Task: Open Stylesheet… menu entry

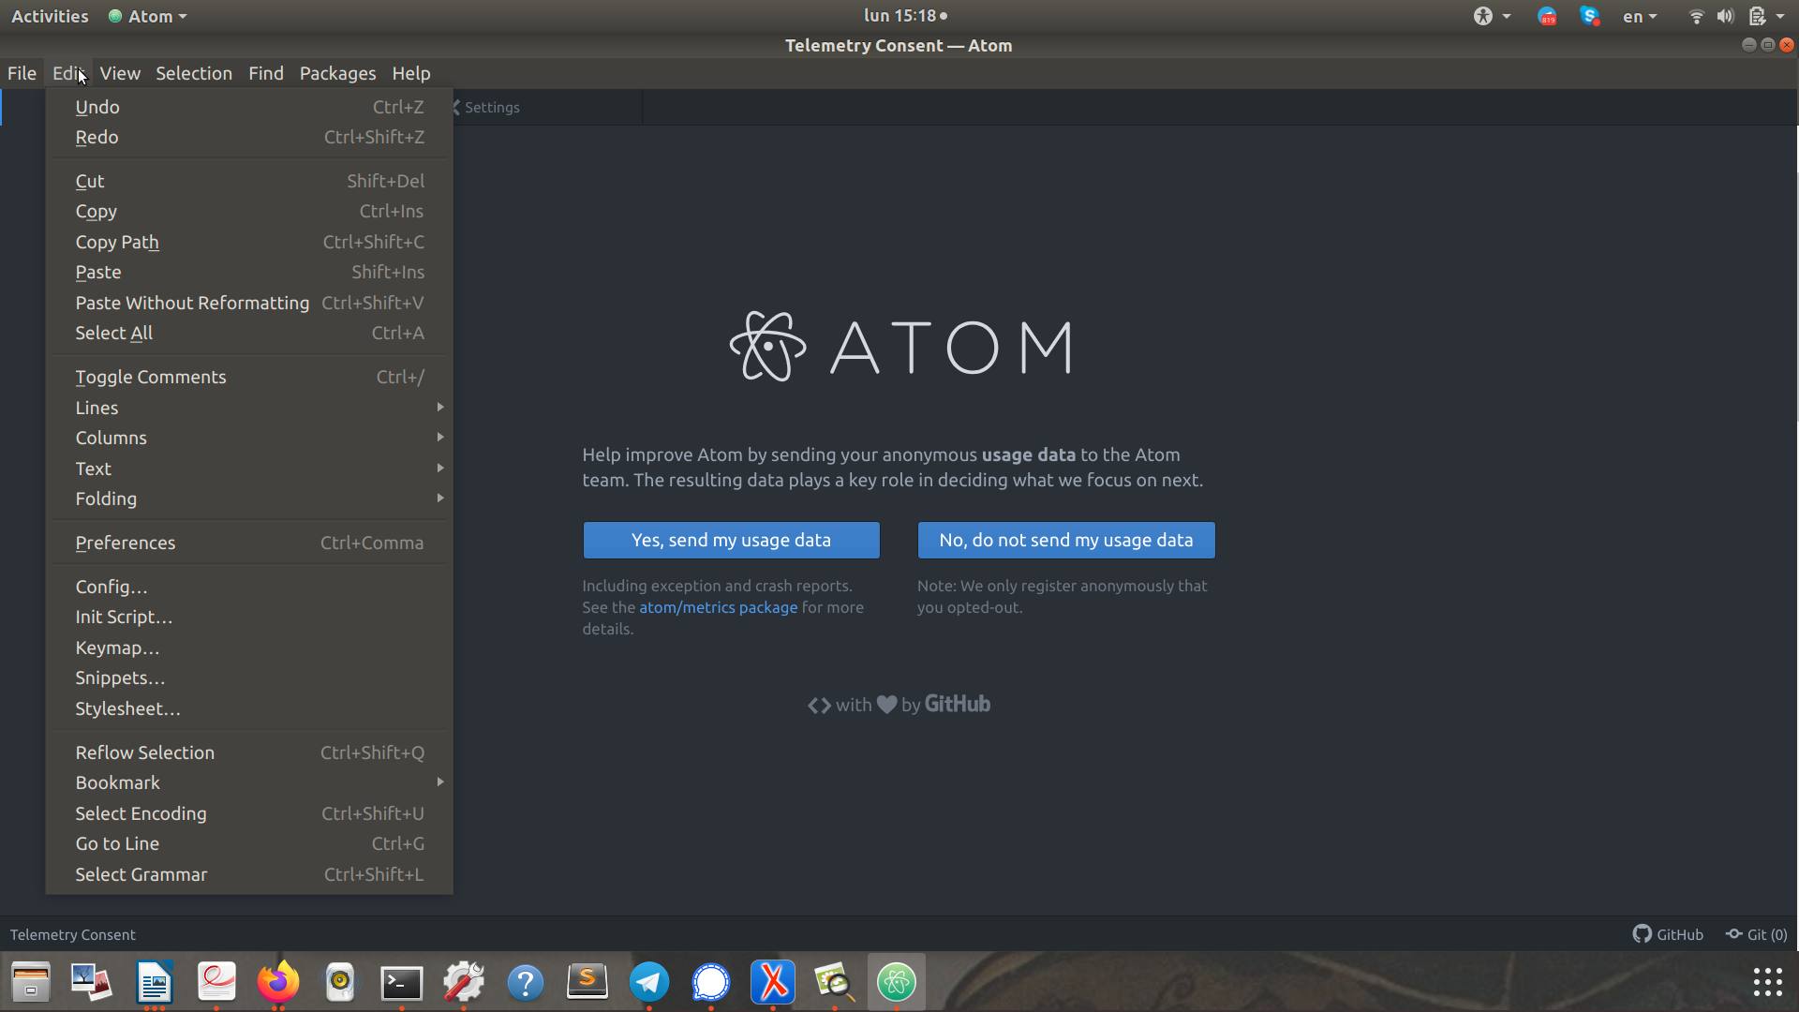Action: [x=249, y=708]
